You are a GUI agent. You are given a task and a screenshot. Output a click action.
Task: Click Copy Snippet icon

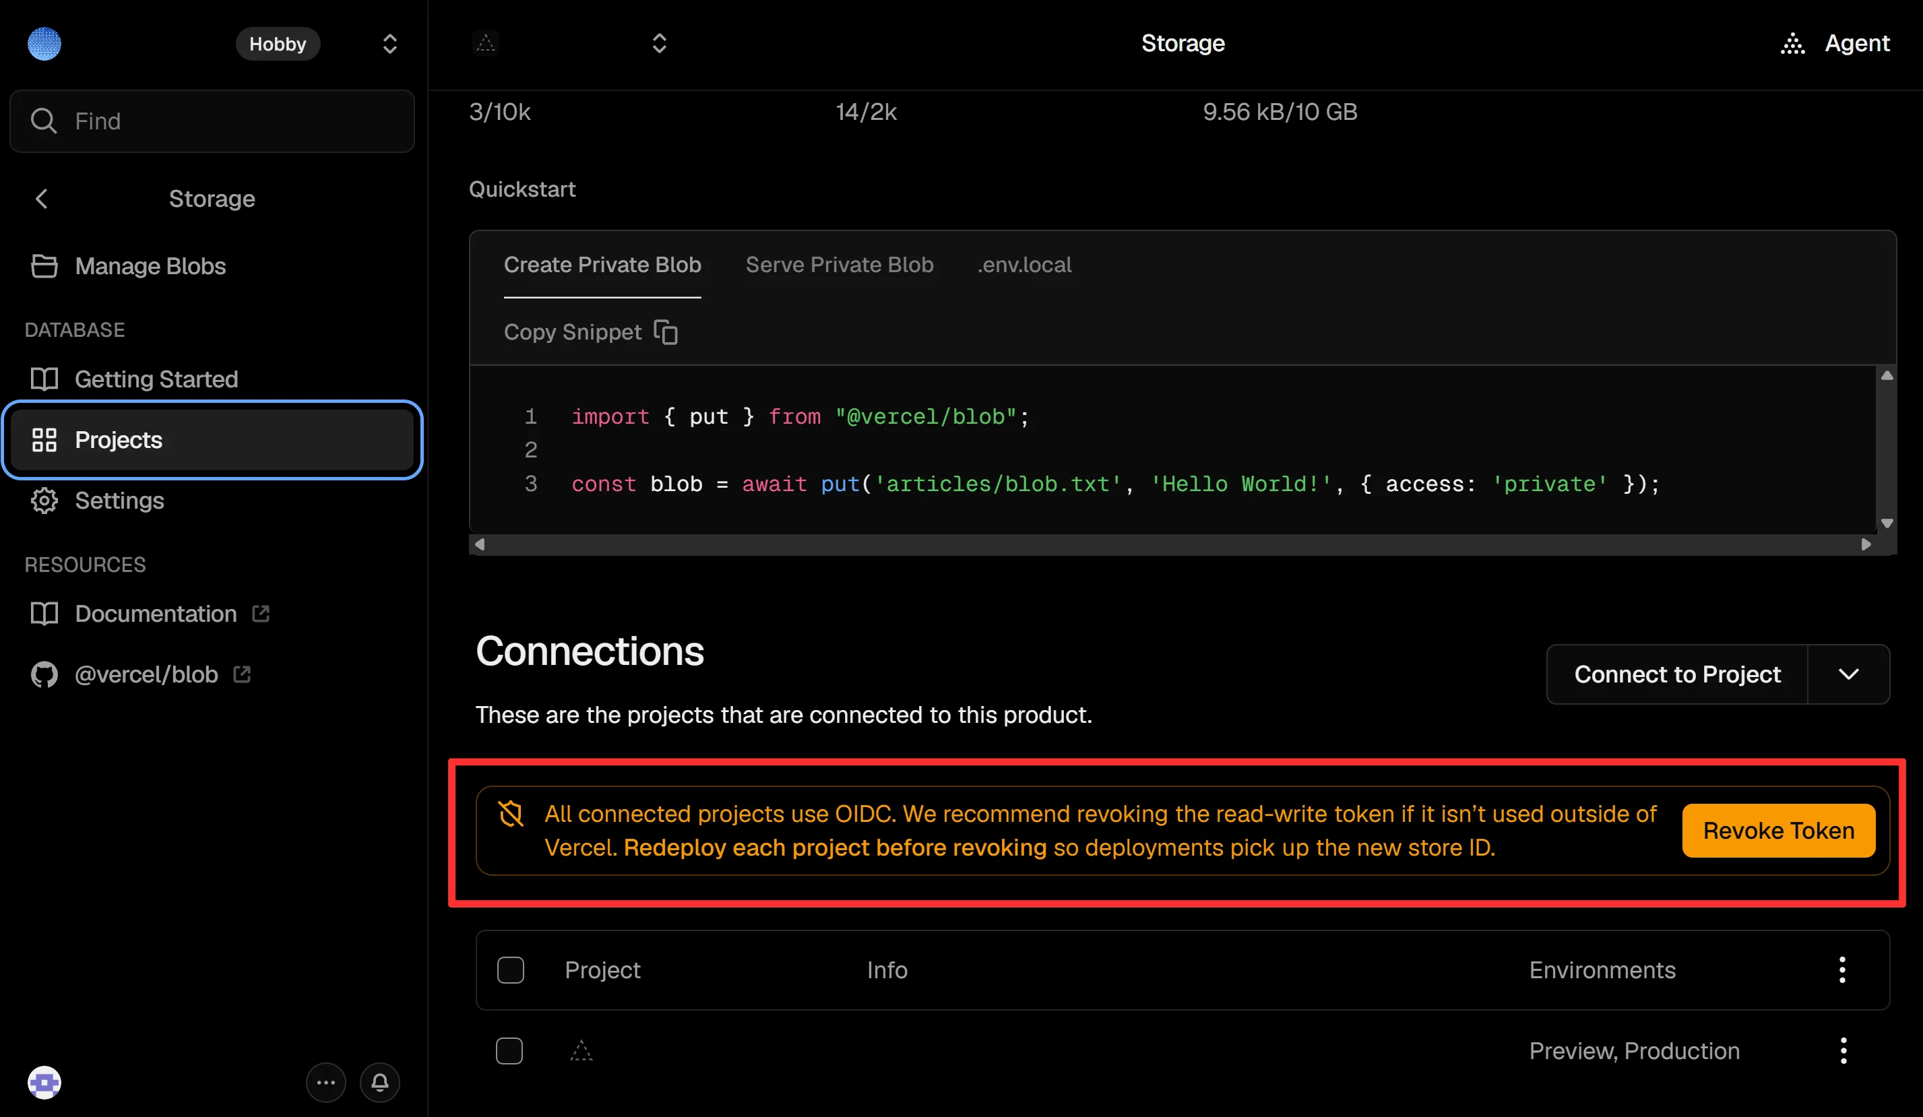click(666, 332)
